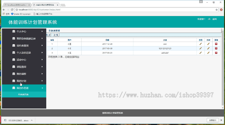Expand the 动作库查询 menu arrow
This screenshot has width=225, height=125.
[42, 45]
